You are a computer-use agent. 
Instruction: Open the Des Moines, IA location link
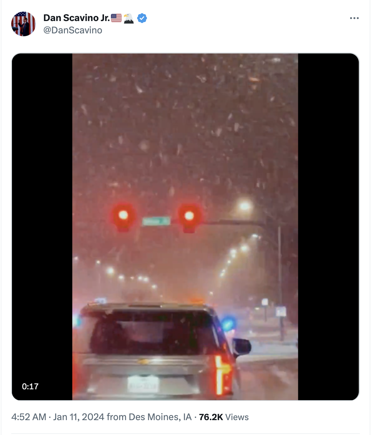pyautogui.click(x=160, y=417)
